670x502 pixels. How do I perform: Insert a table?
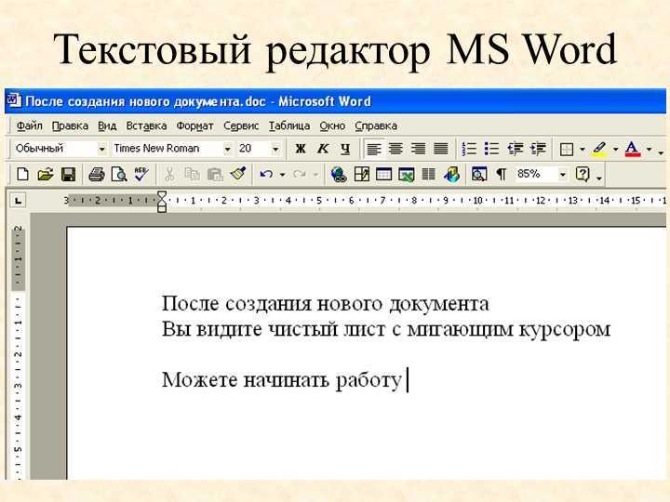point(383,174)
